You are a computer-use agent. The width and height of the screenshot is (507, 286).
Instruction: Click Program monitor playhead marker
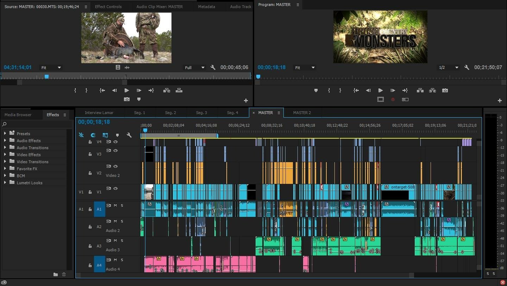coord(258,77)
